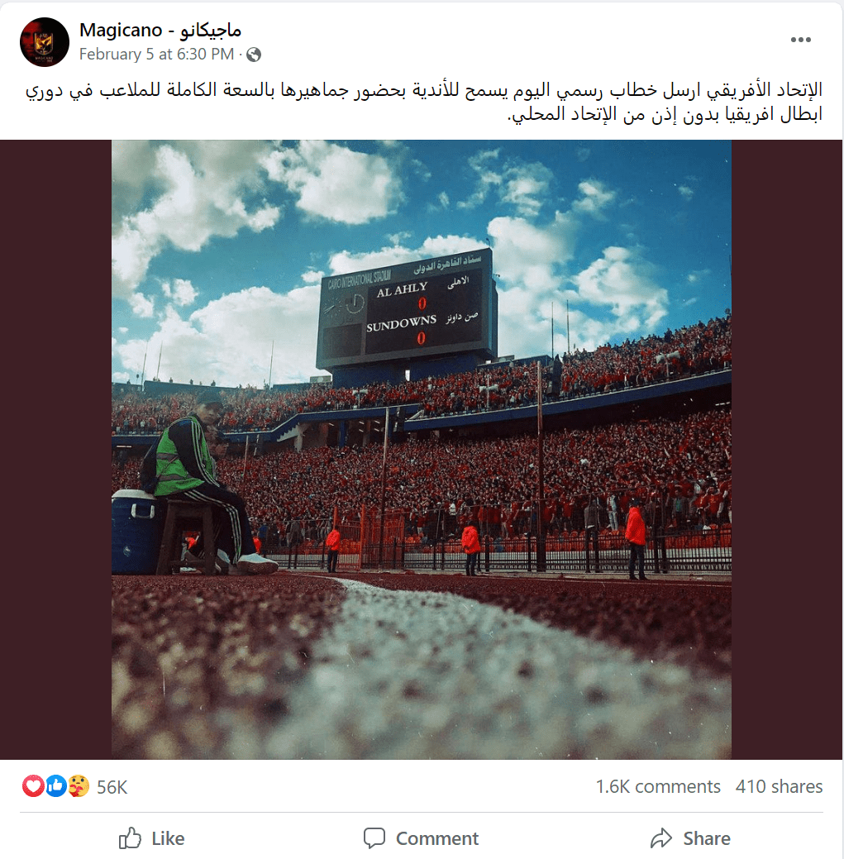Image resolution: width=844 pixels, height=859 pixels.
Task: Toggle Like on this post via Like label
Action: click(168, 838)
